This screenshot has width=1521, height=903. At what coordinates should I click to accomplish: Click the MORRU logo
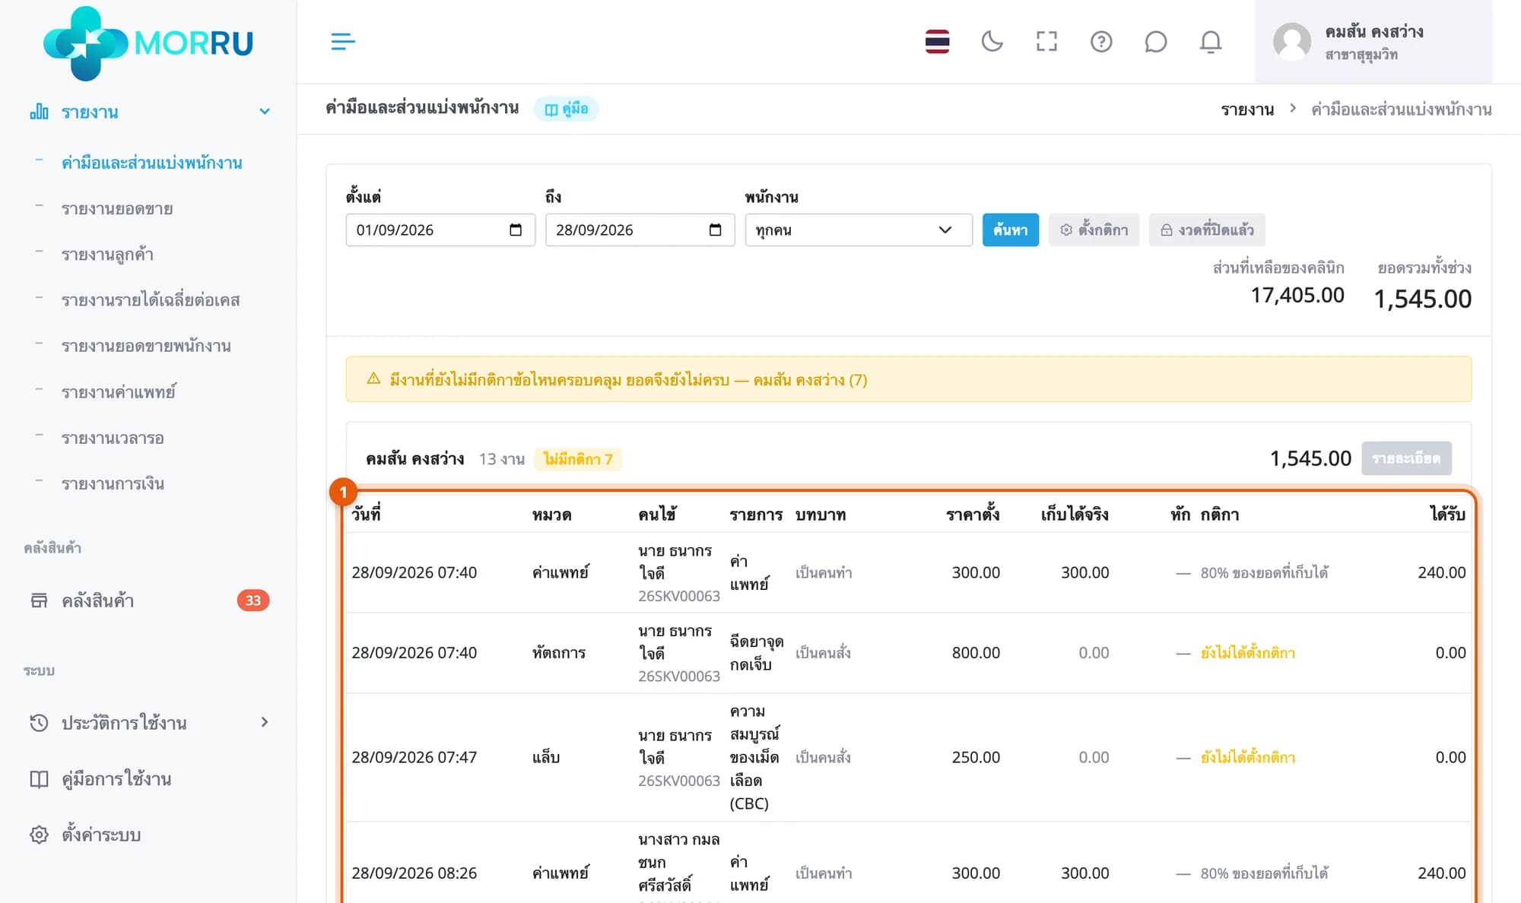[148, 43]
